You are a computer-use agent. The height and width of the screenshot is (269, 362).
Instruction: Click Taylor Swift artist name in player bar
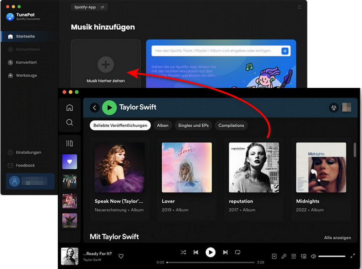(x=92, y=260)
